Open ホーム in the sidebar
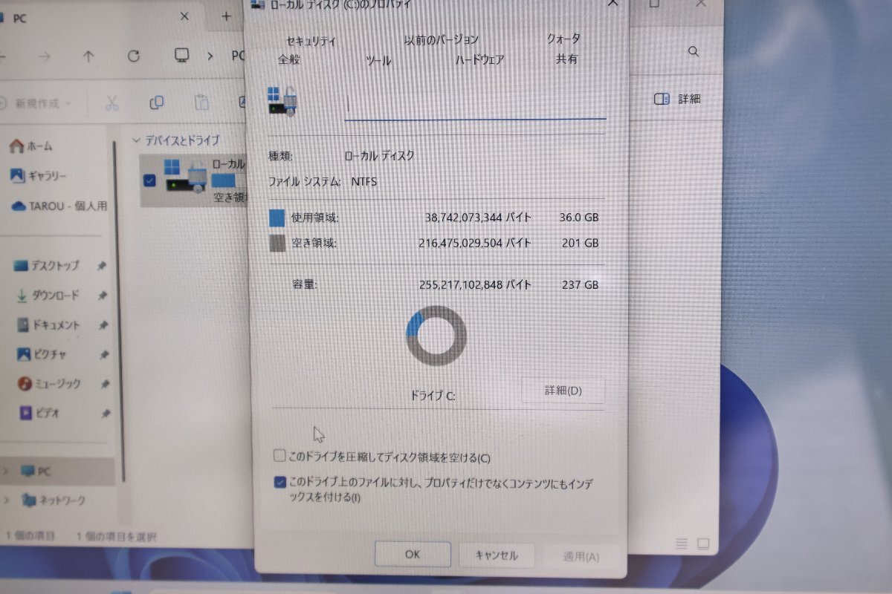The image size is (892, 594). 30,147
